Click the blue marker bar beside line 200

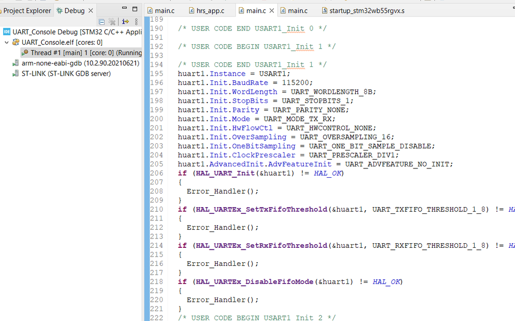tap(147, 119)
